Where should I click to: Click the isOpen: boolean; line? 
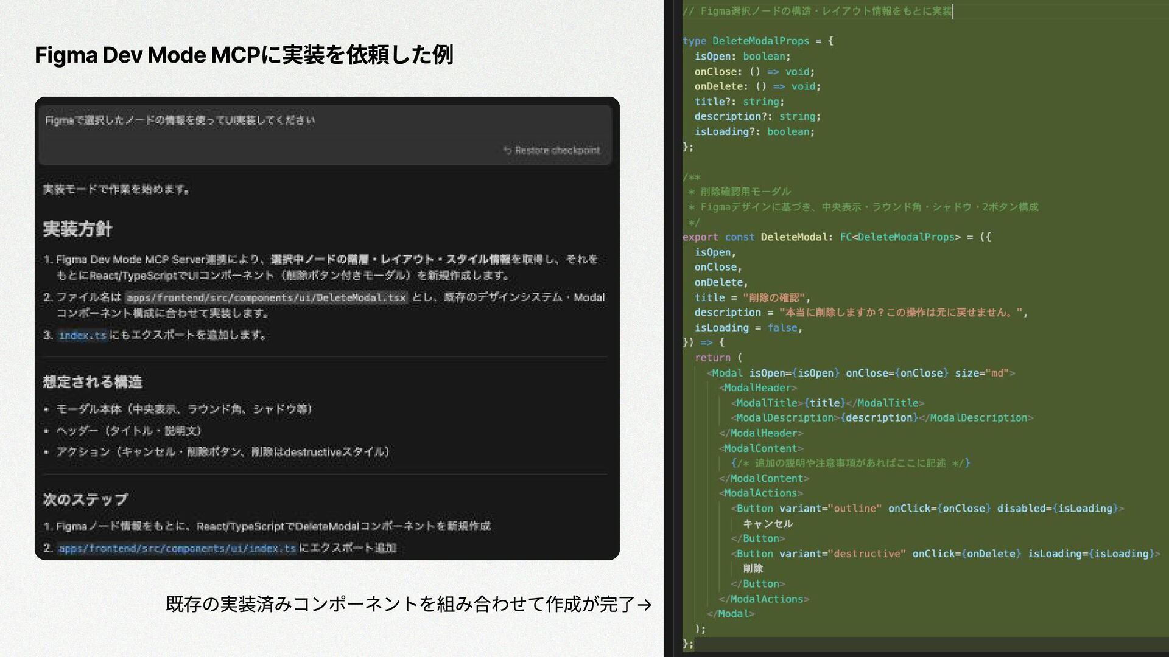pyautogui.click(x=742, y=56)
